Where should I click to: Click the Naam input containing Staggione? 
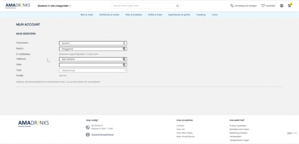pos(93,49)
